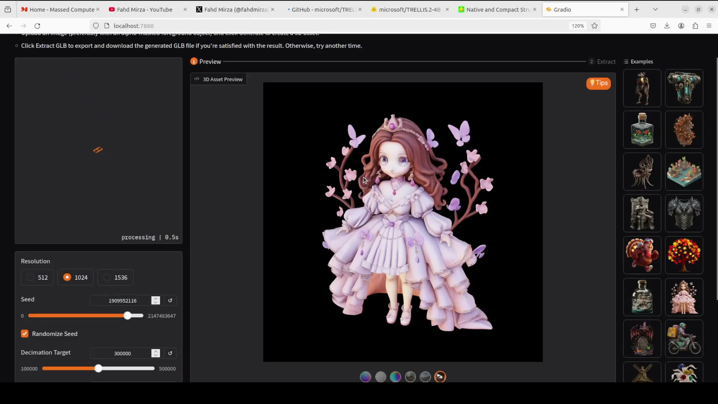The image size is (718, 404).
Task: Uncheck the Randomize Seed checkbox
Action: coord(25,334)
